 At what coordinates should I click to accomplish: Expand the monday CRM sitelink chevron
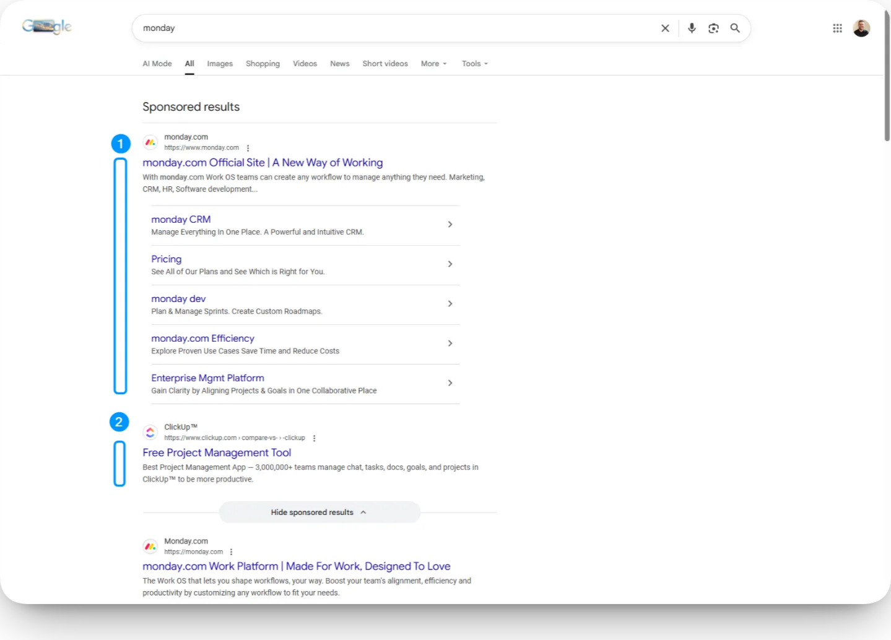[x=450, y=225]
